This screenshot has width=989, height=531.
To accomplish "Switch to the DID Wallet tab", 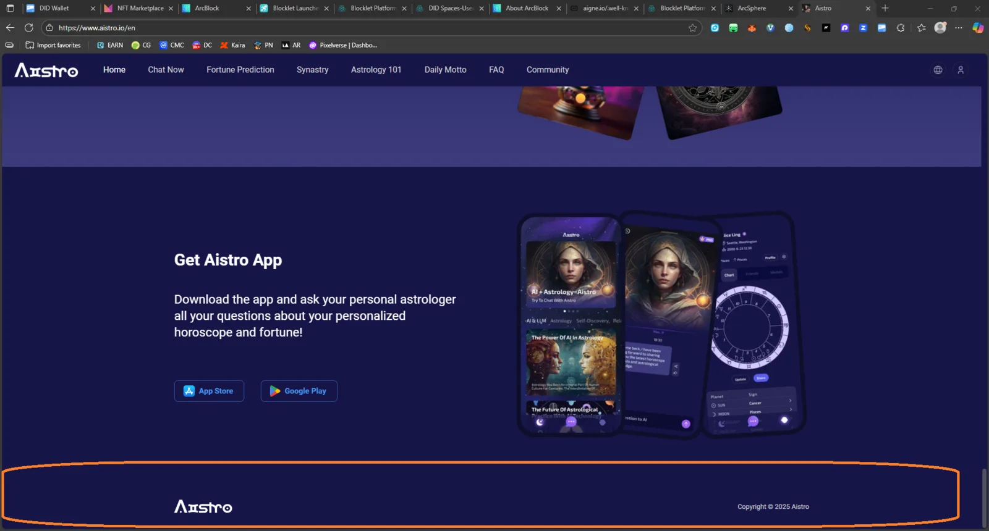I will pyautogui.click(x=61, y=8).
